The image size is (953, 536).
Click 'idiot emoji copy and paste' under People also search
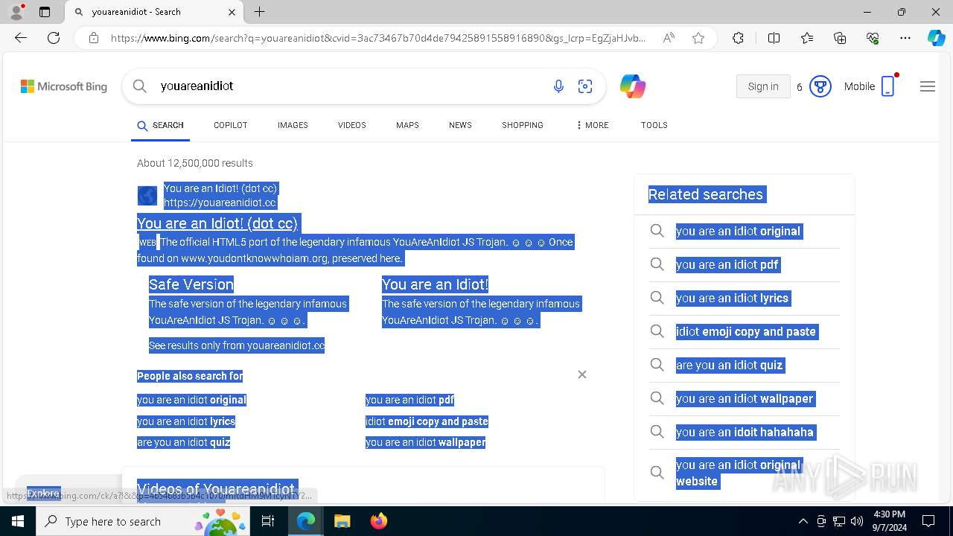[427, 421]
